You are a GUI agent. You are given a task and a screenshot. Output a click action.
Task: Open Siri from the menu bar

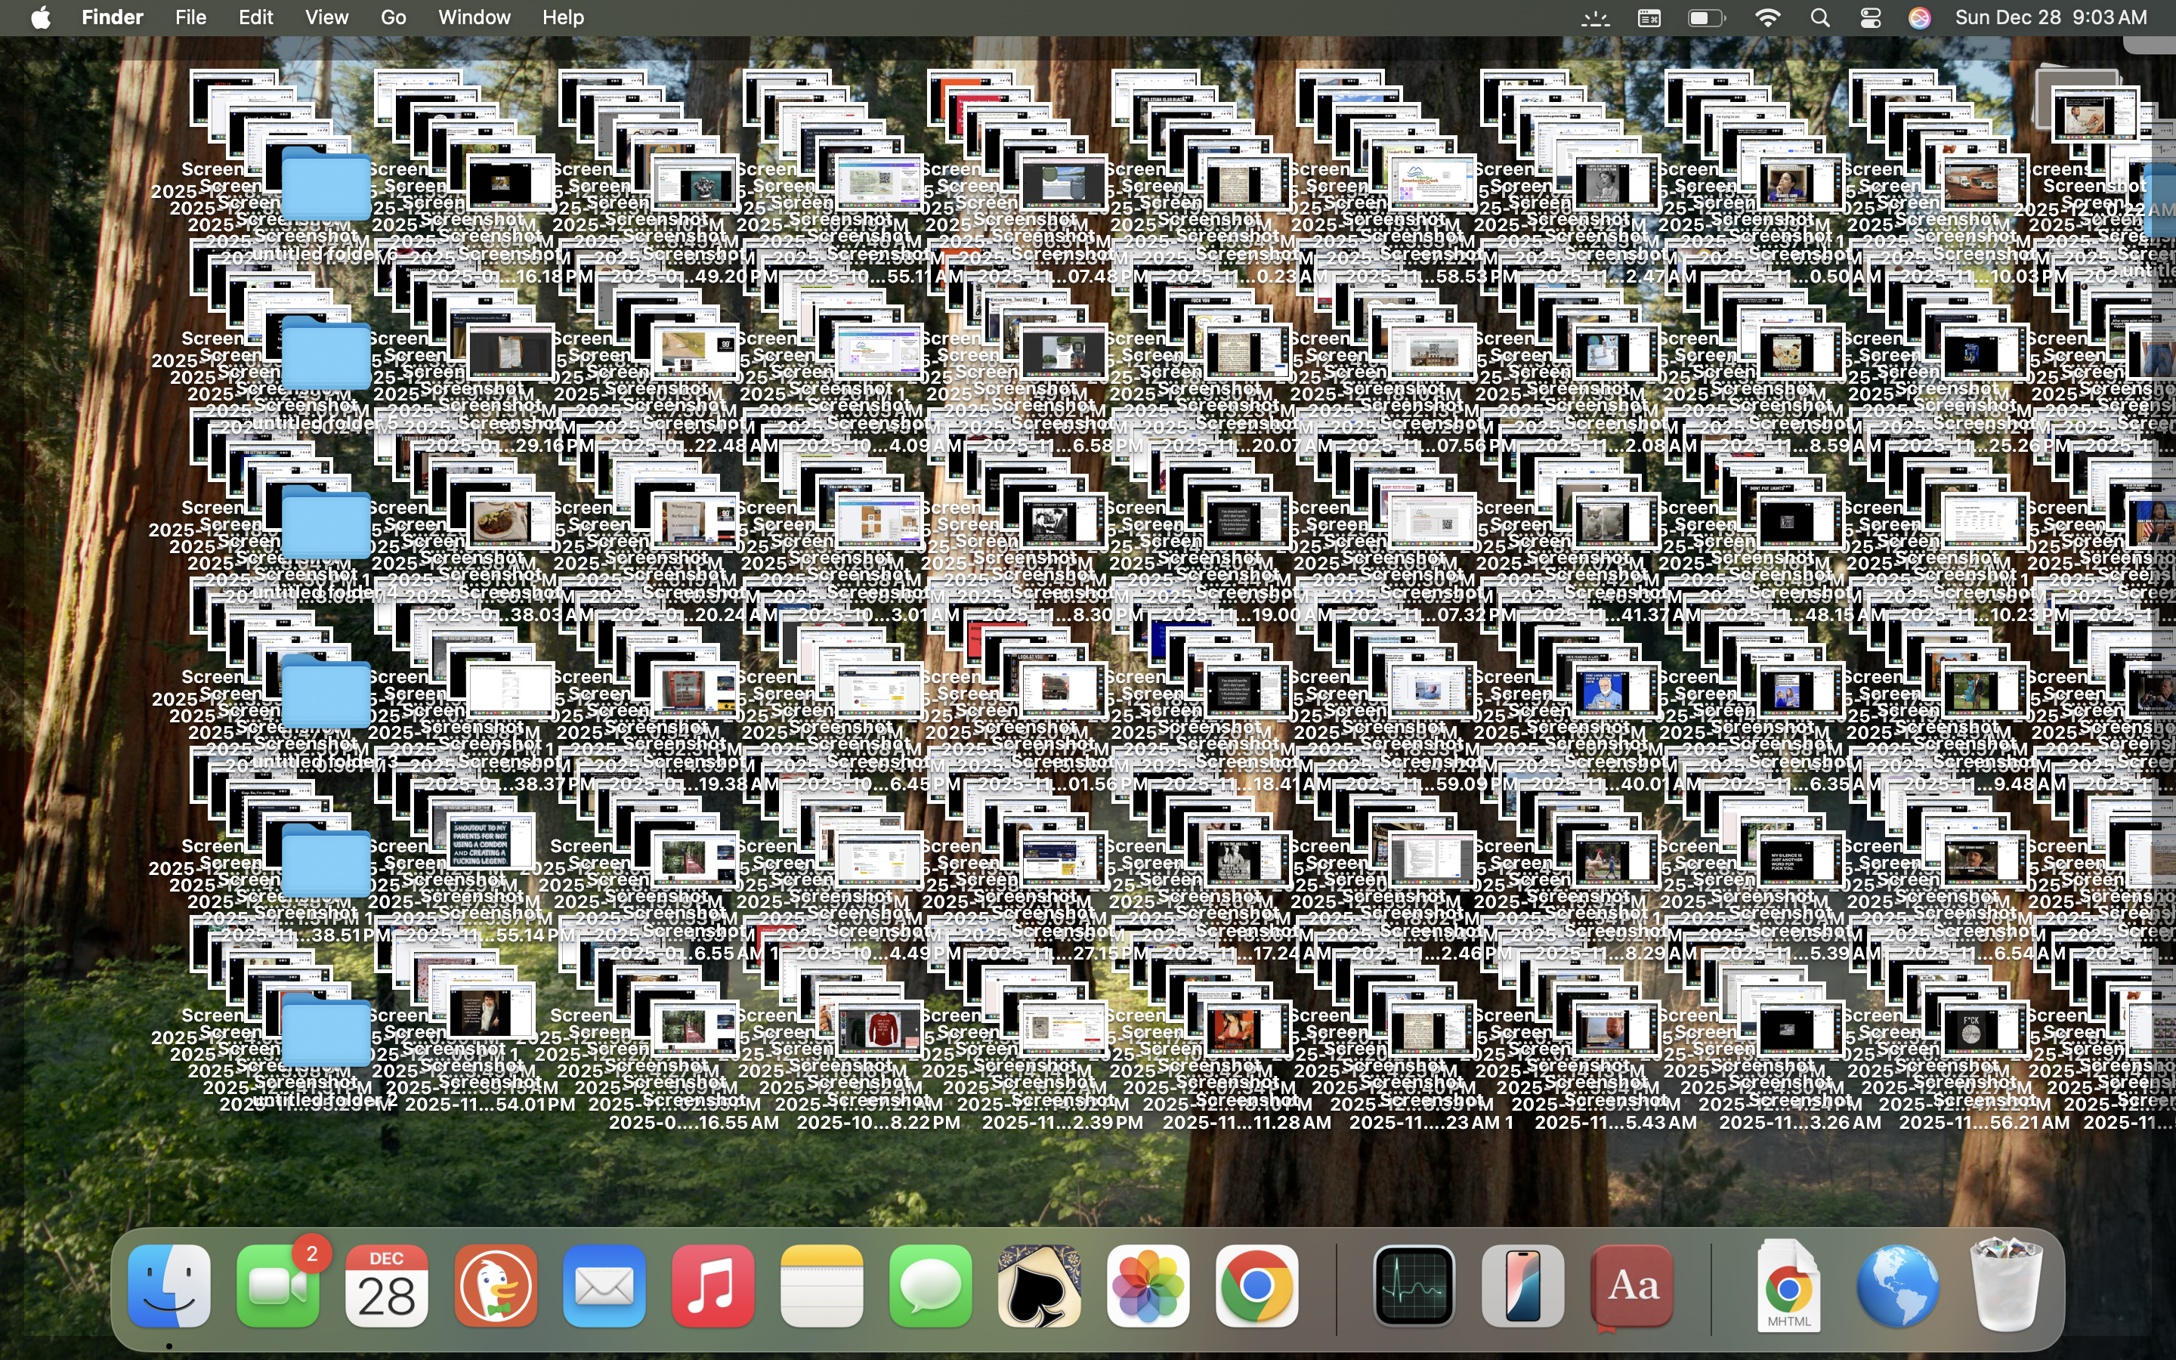[x=1919, y=18]
